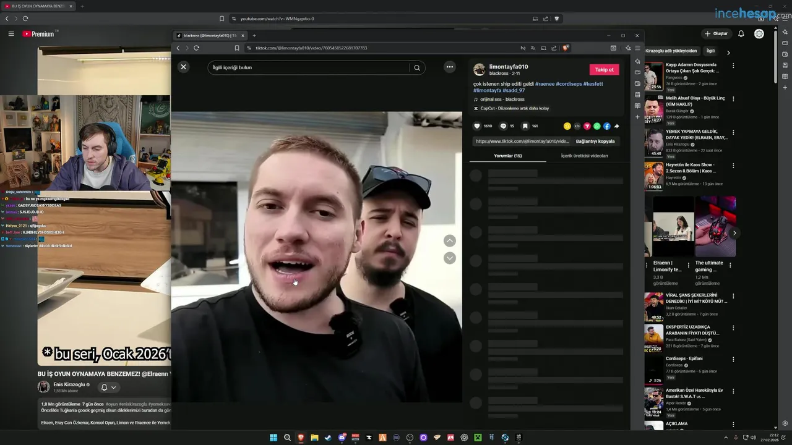This screenshot has height=445, width=792.
Task: Click the Takip et follow button
Action: [x=605, y=70]
